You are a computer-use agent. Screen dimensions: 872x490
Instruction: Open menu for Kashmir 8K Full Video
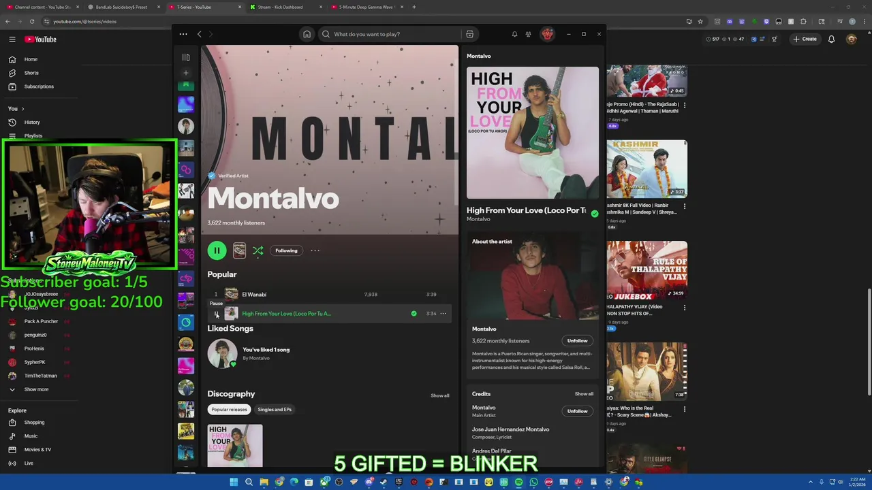pos(684,206)
